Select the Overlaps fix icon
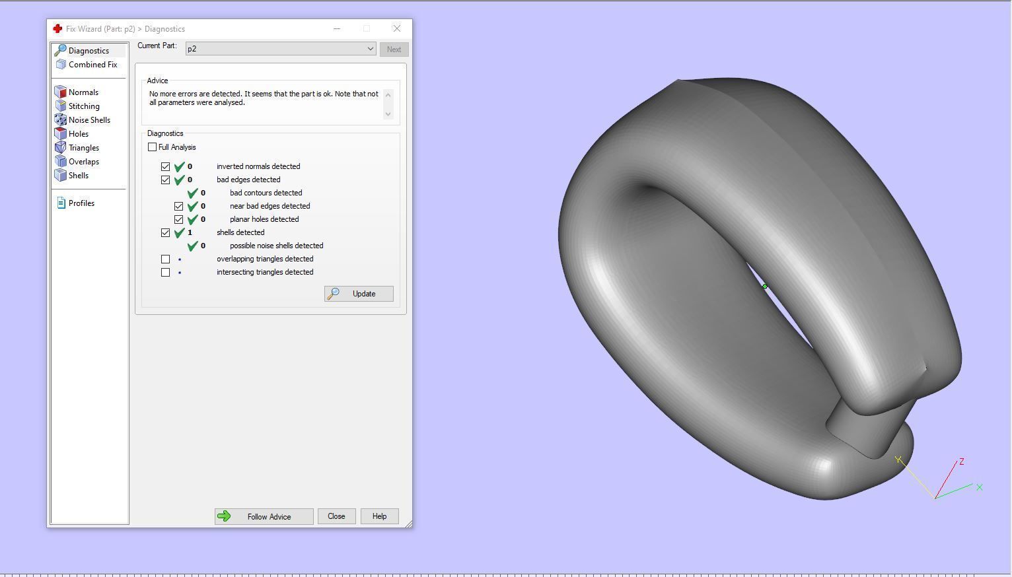The height and width of the screenshot is (577, 1012). tap(61, 162)
